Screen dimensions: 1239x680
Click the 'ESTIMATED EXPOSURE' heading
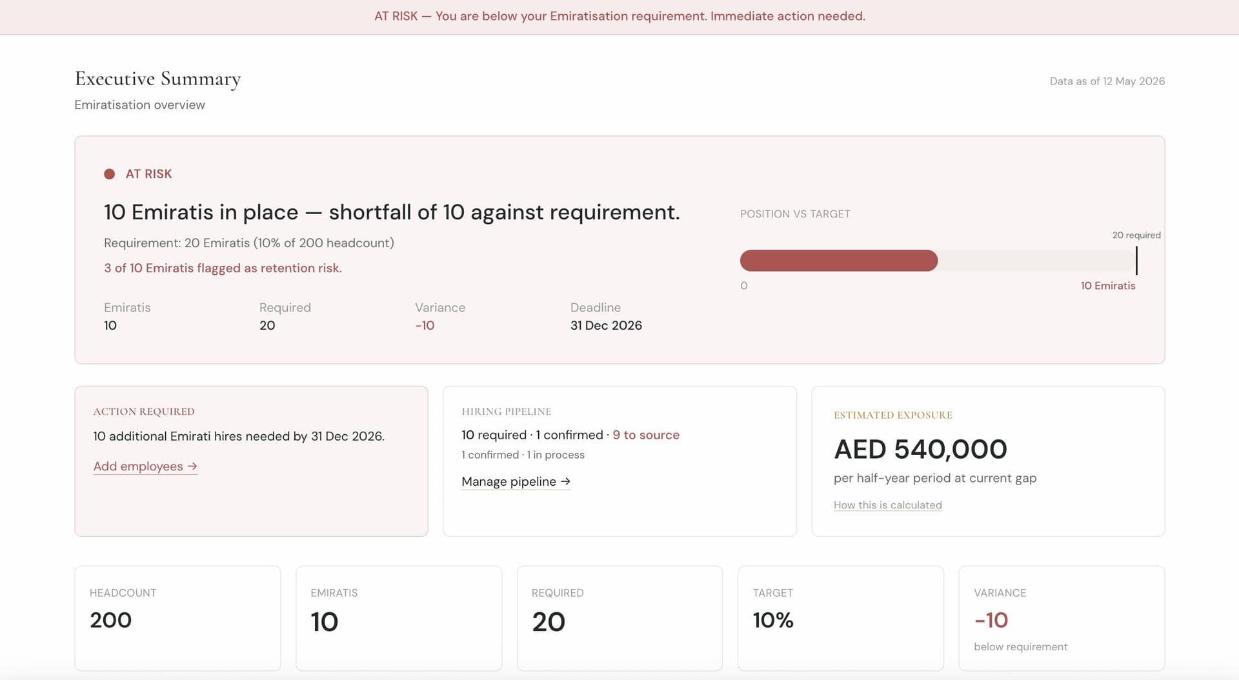[893, 415]
